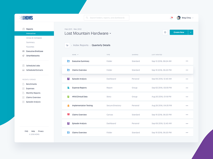
Task: Open more options for Executive Summary row
Action: pyautogui.click(x=187, y=61)
